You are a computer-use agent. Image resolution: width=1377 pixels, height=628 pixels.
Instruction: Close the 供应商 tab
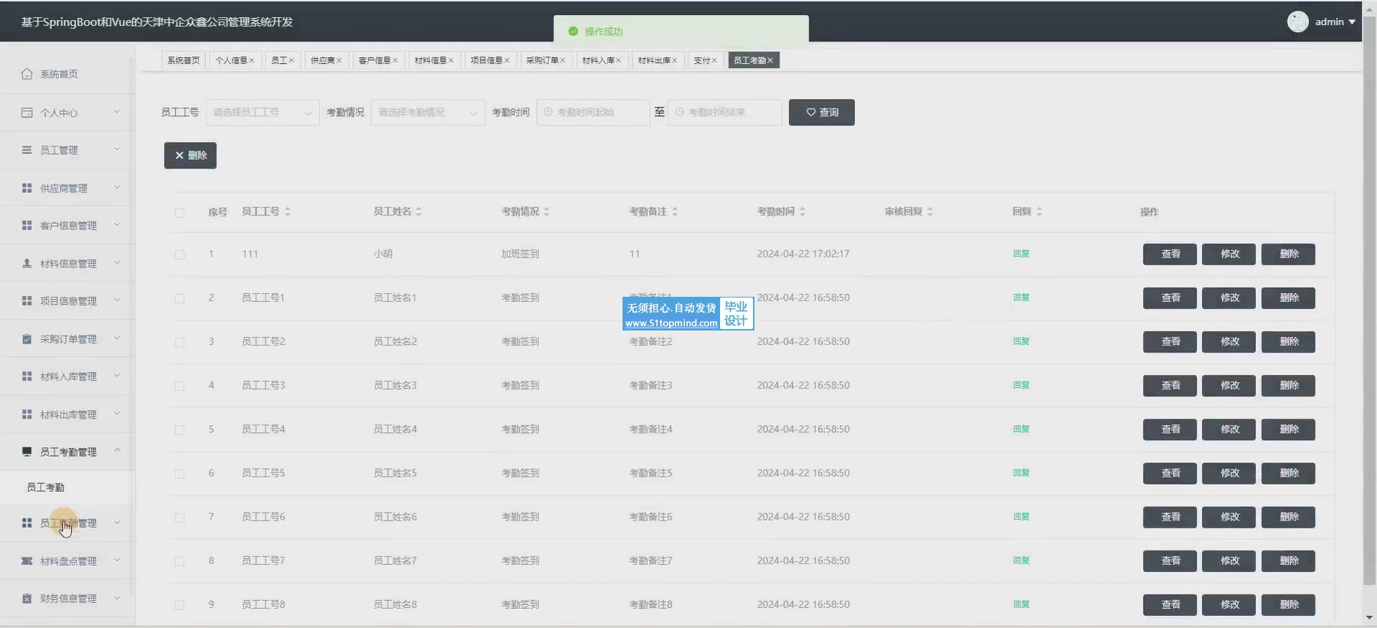tap(339, 60)
